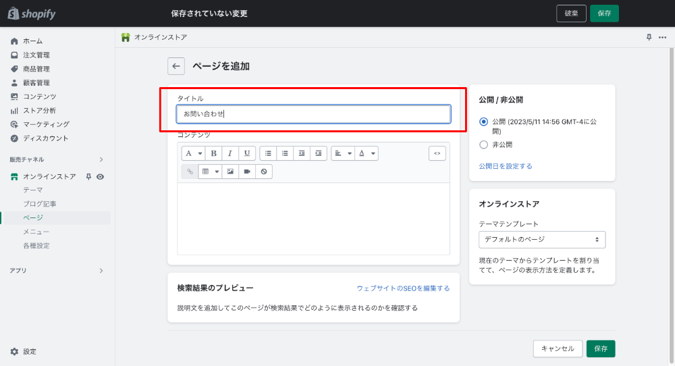Click the clear formatting icon

(264, 172)
